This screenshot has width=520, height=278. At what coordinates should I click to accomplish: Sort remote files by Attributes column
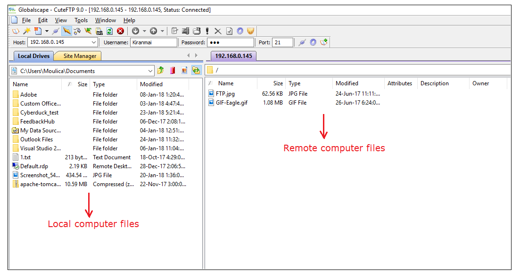[401, 83]
